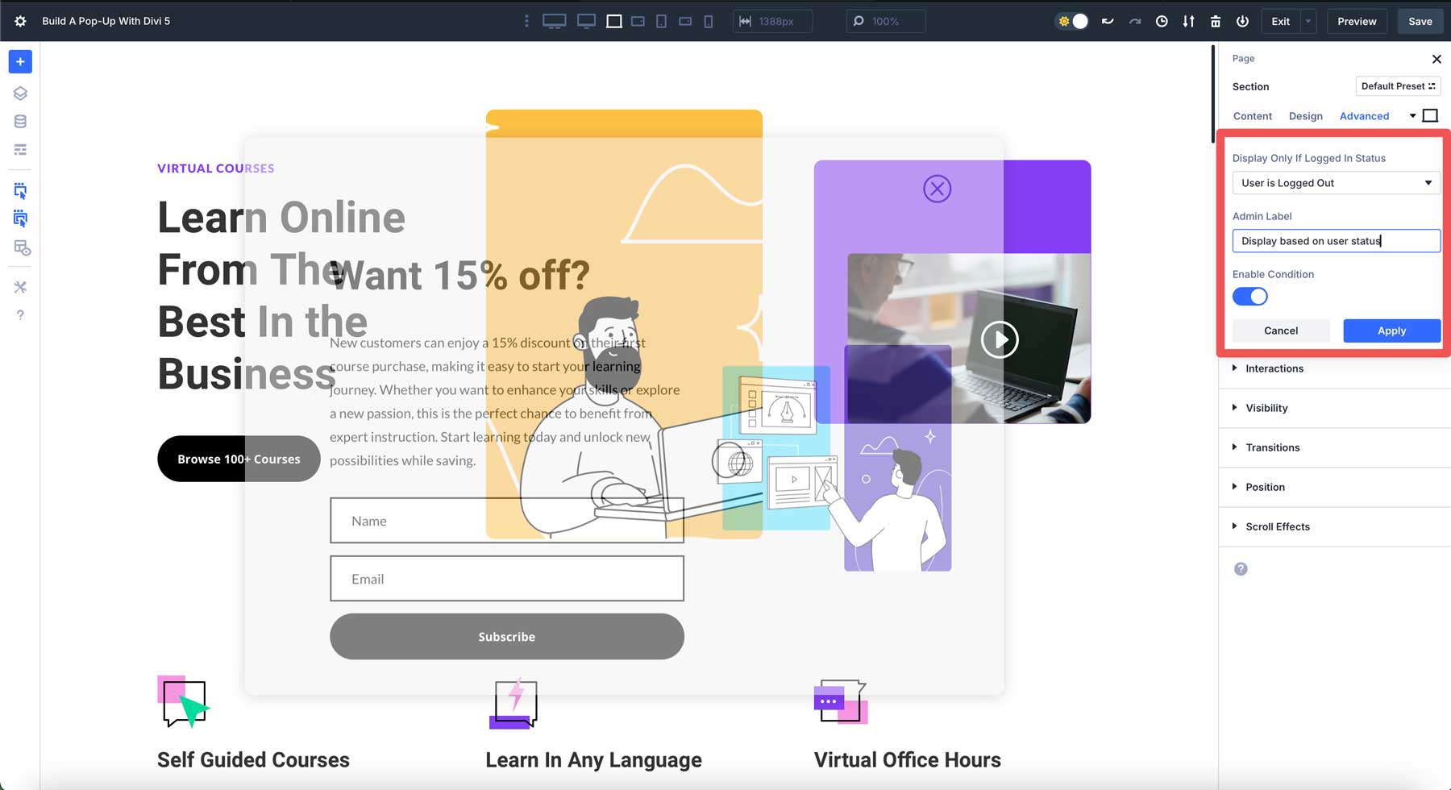
Task: Switch to the Content tab
Action: pyautogui.click(x=1252, y=116)
